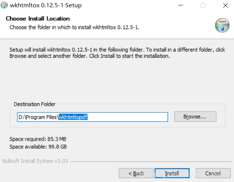Click the "Destination Folder" group label
Screen dimensions: 234x182
pos(35,104)
